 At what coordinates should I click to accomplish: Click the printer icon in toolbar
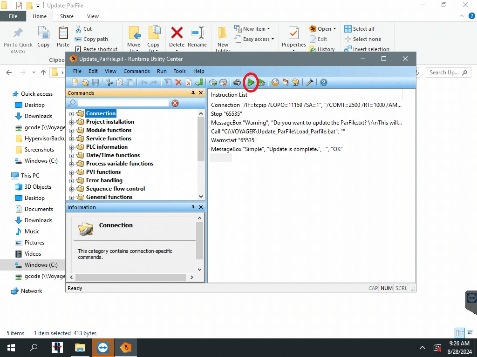[237, 83]
